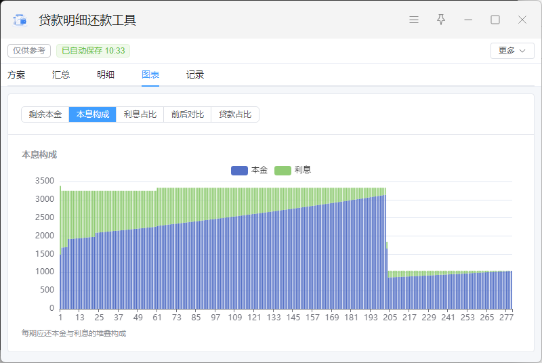This screenshot has height=363, width=542.
Task: Click the 已自动保存 10:33 status tag
Action: [x=93, y=51]
